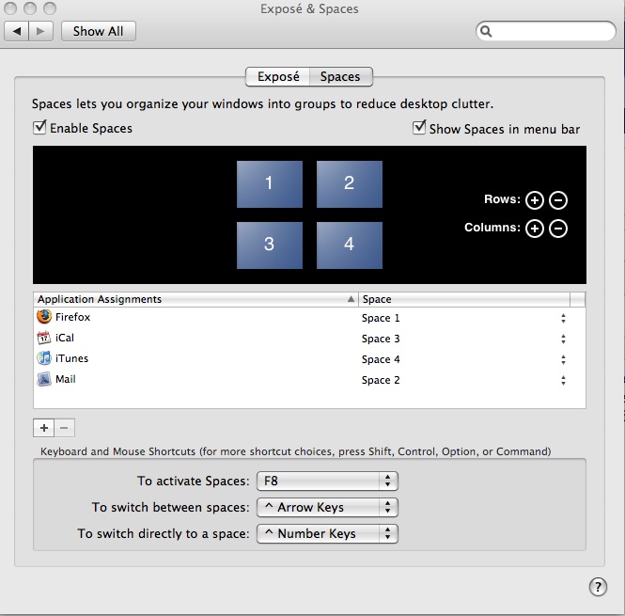This screenshot has height=616, width=625.
Task: Select the Mail row name
Action: (x=66, y=379)
